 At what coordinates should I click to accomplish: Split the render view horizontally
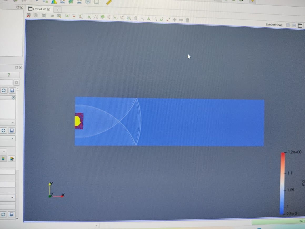coord(288,25)
